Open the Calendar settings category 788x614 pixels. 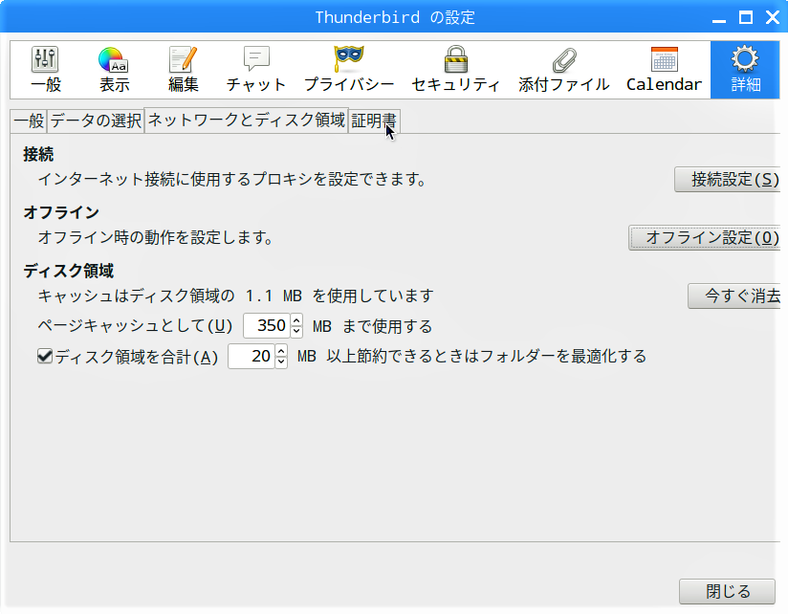tap(664, 70)
